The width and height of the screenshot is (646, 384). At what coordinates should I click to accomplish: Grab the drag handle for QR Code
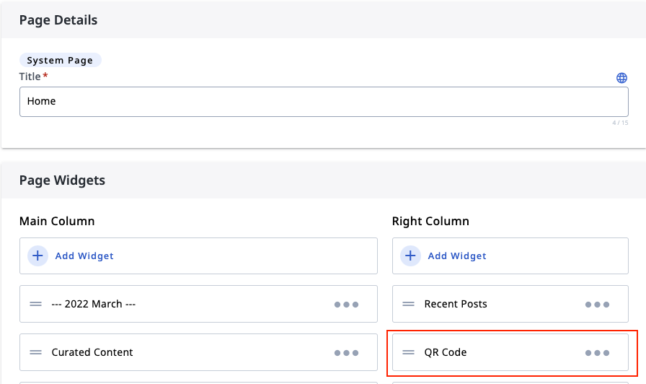coord(408,352)
